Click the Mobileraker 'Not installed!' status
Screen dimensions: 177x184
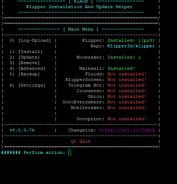[127, 108]
